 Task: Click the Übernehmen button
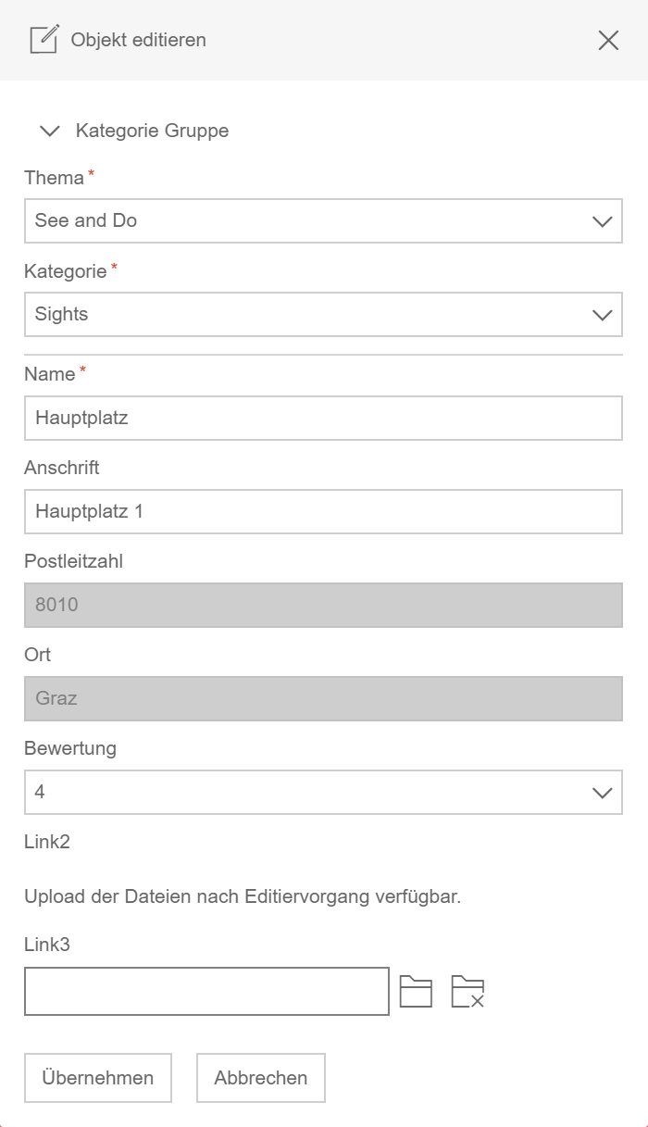pos(97,1078)
